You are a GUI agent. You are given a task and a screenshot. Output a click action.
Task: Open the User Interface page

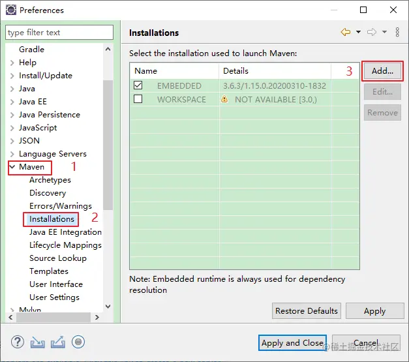[x=56, y=284]
